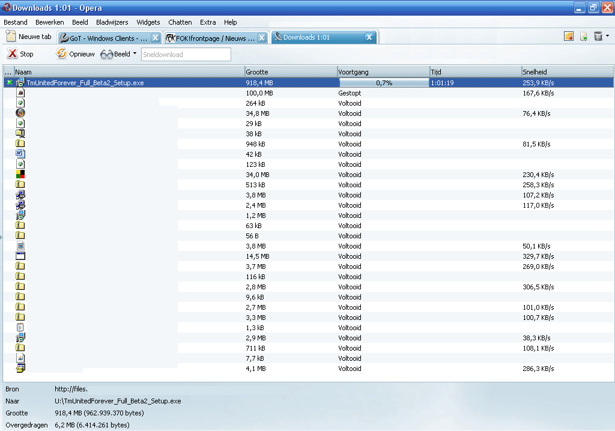This screenshot has height=431, width=615.
Task: Switch to FOK!frontpage / Nieuws tab
Action: coord(211,38)
